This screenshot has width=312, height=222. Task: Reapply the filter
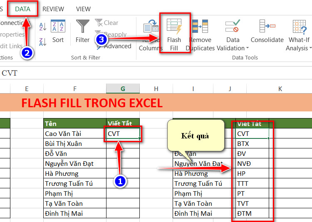pos(111,34)
